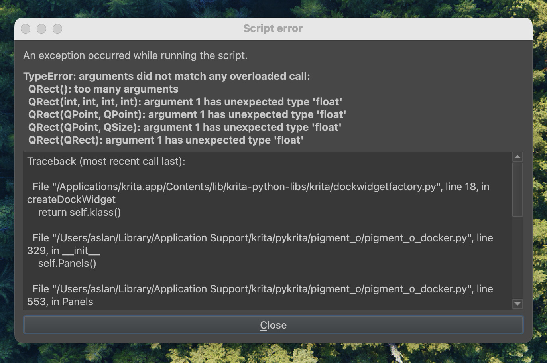Viewport: 547px width, 363px height.
Task: Click the Close button
Action: (x=273, y=325)
